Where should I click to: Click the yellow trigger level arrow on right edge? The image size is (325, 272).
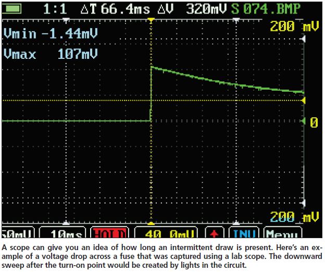pos(303,101)
